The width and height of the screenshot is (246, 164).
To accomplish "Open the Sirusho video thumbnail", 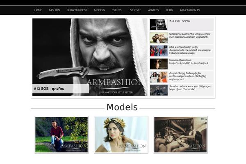I will tap(159, 90).
